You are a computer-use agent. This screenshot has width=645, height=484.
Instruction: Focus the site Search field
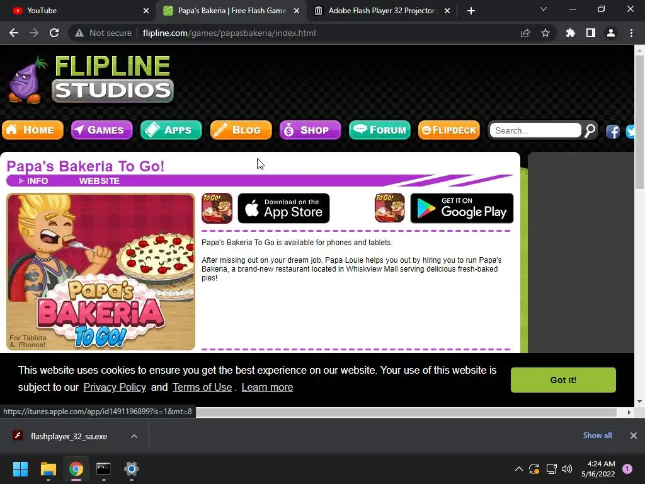coord(535,130)
